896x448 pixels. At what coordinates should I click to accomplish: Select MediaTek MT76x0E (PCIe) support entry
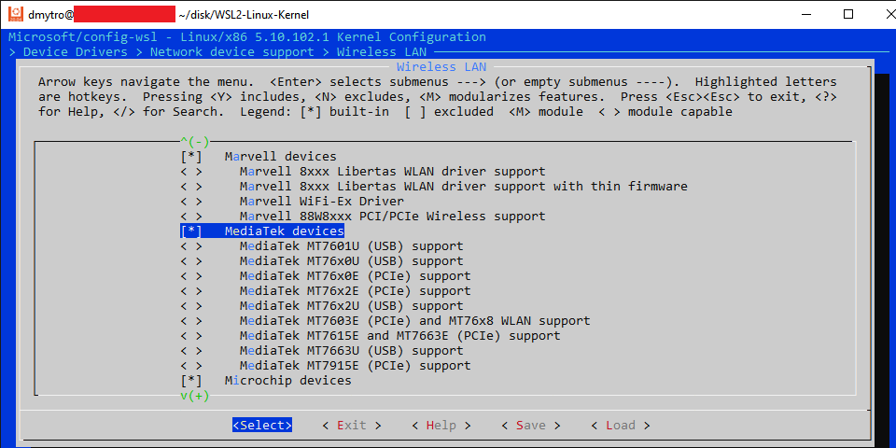tap(355, 276)
